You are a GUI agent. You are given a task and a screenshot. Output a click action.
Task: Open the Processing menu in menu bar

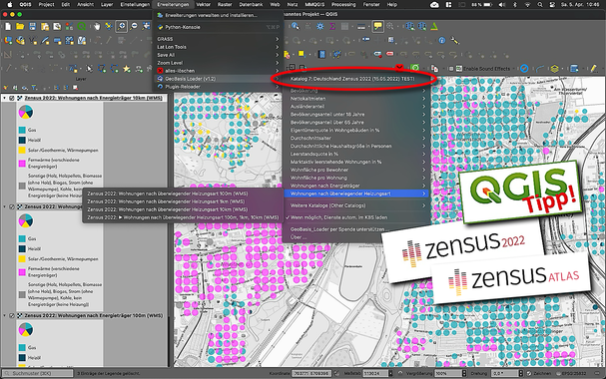(343, 5)
